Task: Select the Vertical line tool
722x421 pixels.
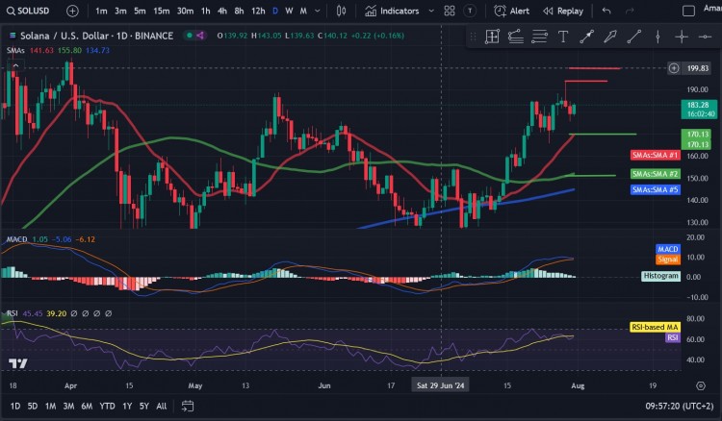Action: (x=658, y=37)
